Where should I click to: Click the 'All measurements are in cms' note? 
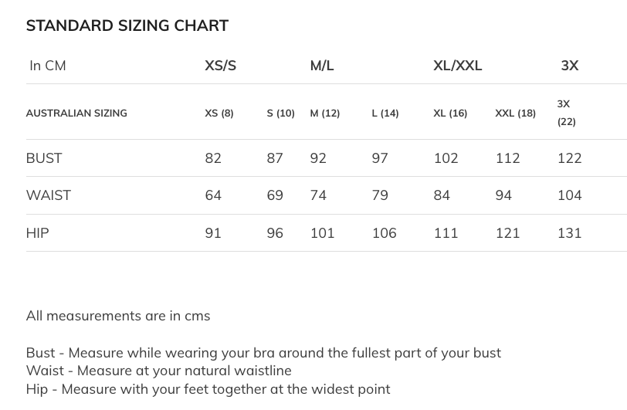[x=118, y=315]
